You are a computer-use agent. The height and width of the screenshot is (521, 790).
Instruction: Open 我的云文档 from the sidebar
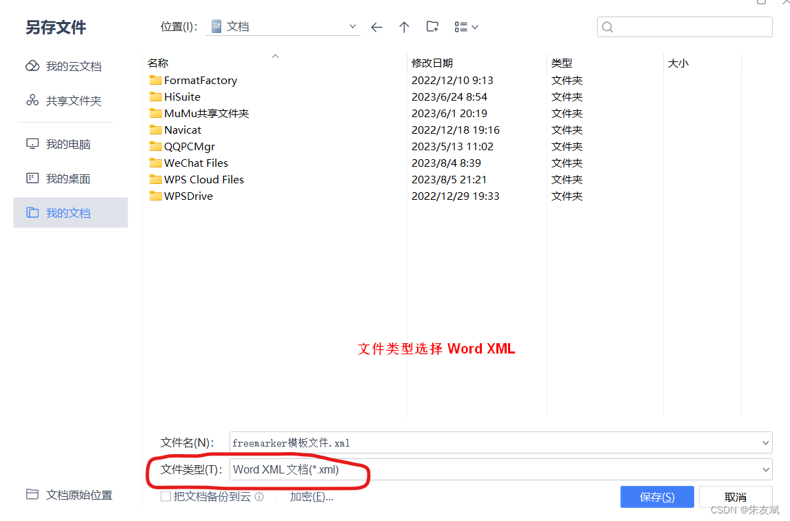point(70,66)
